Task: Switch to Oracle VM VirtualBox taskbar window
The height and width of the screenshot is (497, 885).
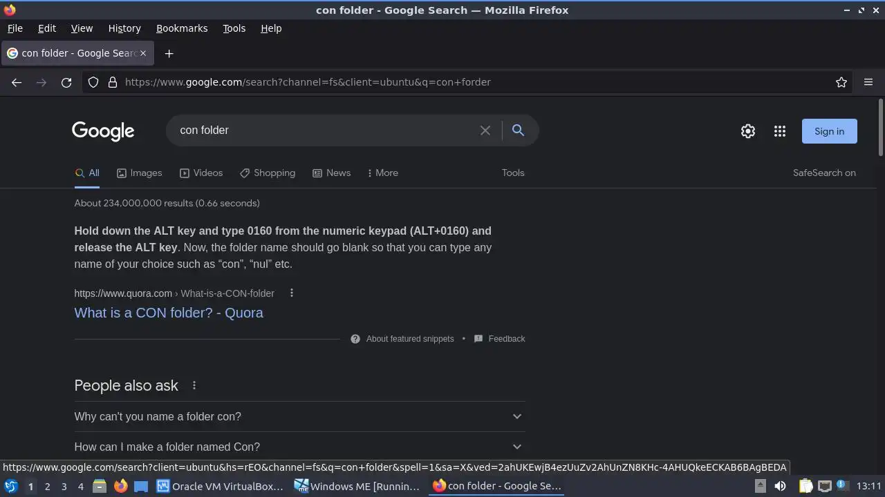Action: [221, 486]
